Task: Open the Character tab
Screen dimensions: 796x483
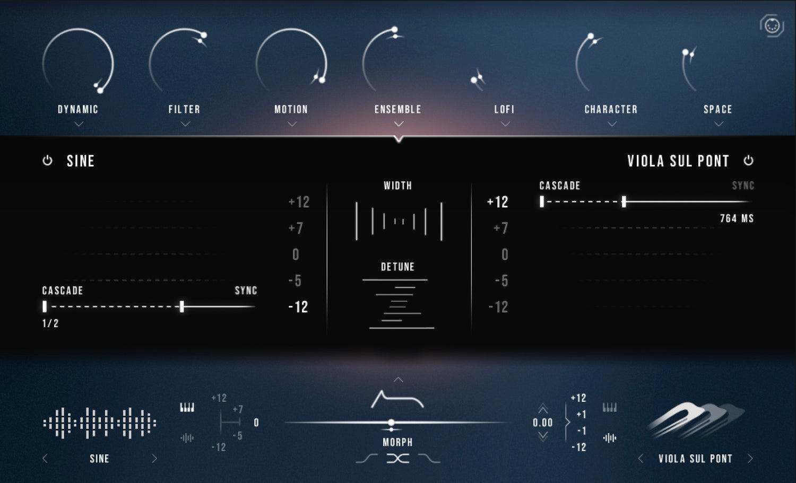Action: tap(611, 109)
